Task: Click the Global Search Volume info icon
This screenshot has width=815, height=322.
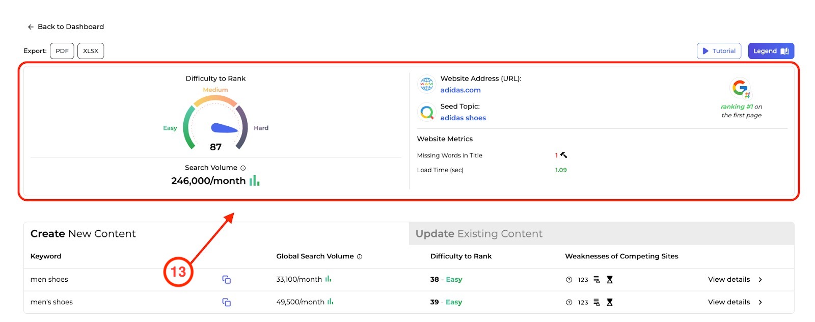Action: (360, 257)
